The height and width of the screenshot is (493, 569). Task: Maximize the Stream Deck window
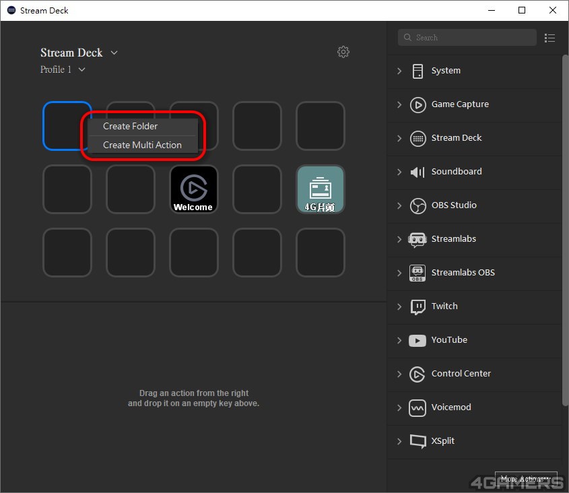click(x=522, y=10)
